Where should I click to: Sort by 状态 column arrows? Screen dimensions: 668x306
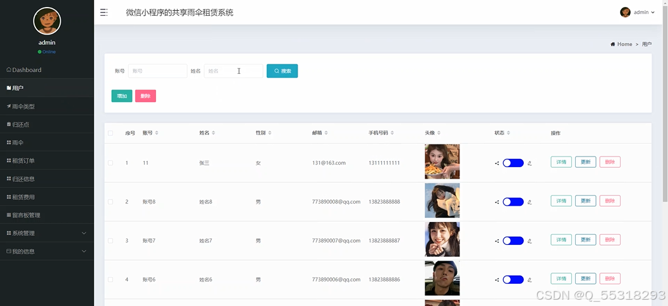(508, 133)
